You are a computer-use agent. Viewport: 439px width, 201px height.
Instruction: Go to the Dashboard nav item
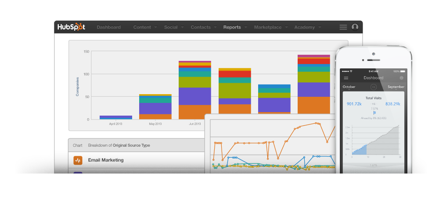(x=108, y=27)
